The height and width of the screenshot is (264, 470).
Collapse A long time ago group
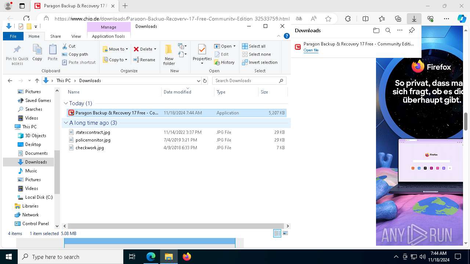point(66,123)
